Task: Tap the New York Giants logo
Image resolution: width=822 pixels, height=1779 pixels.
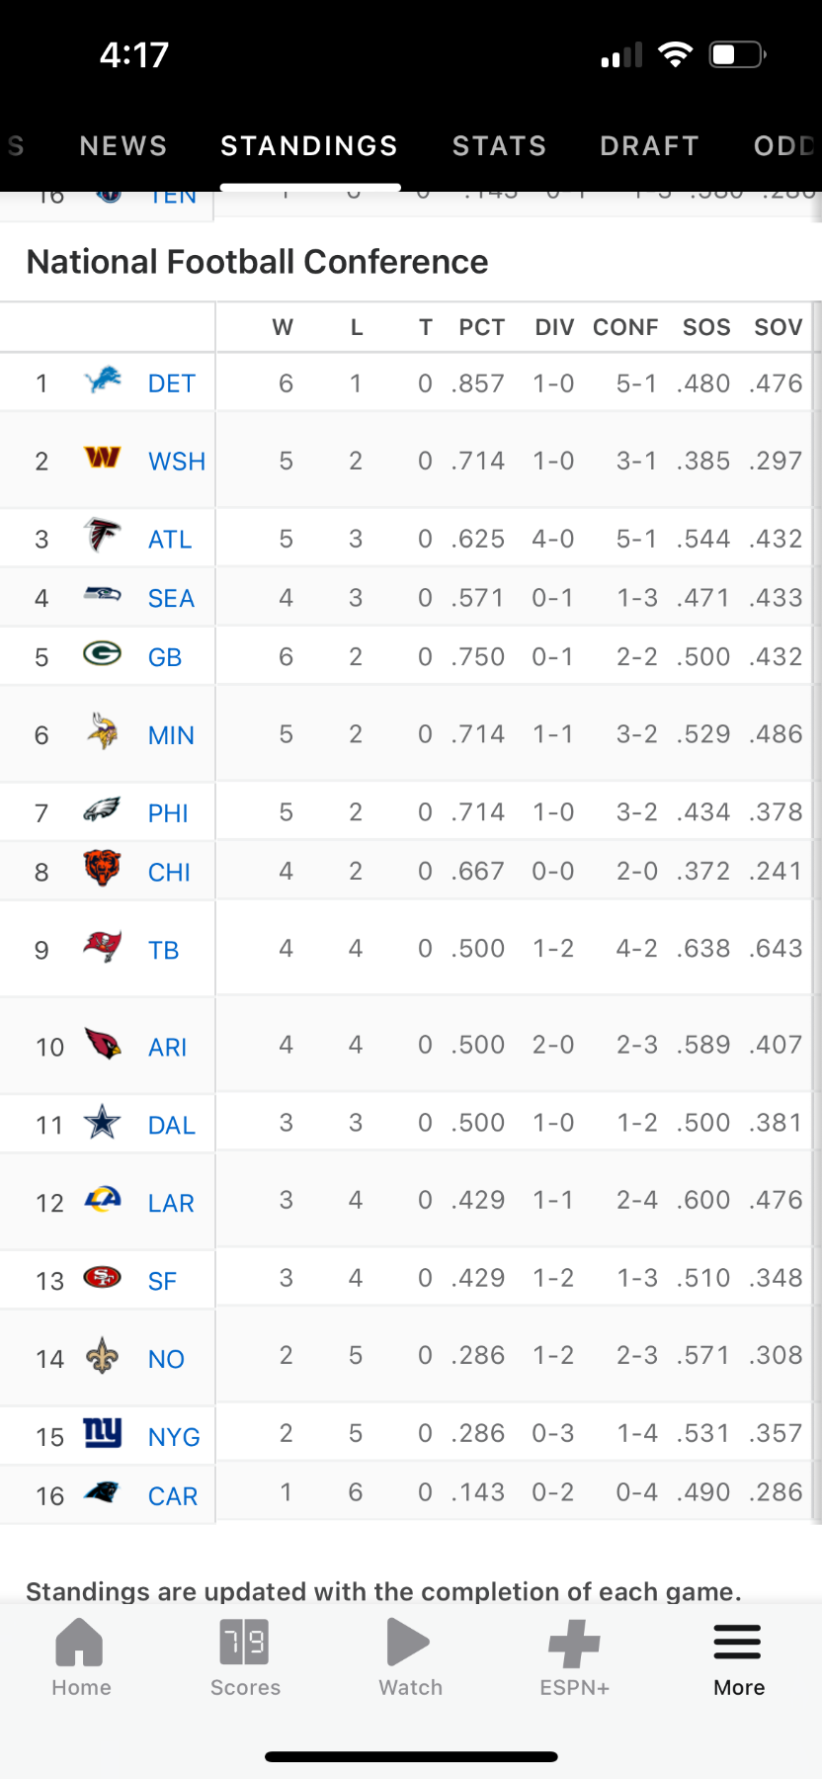Action: tap(103, 1433)
